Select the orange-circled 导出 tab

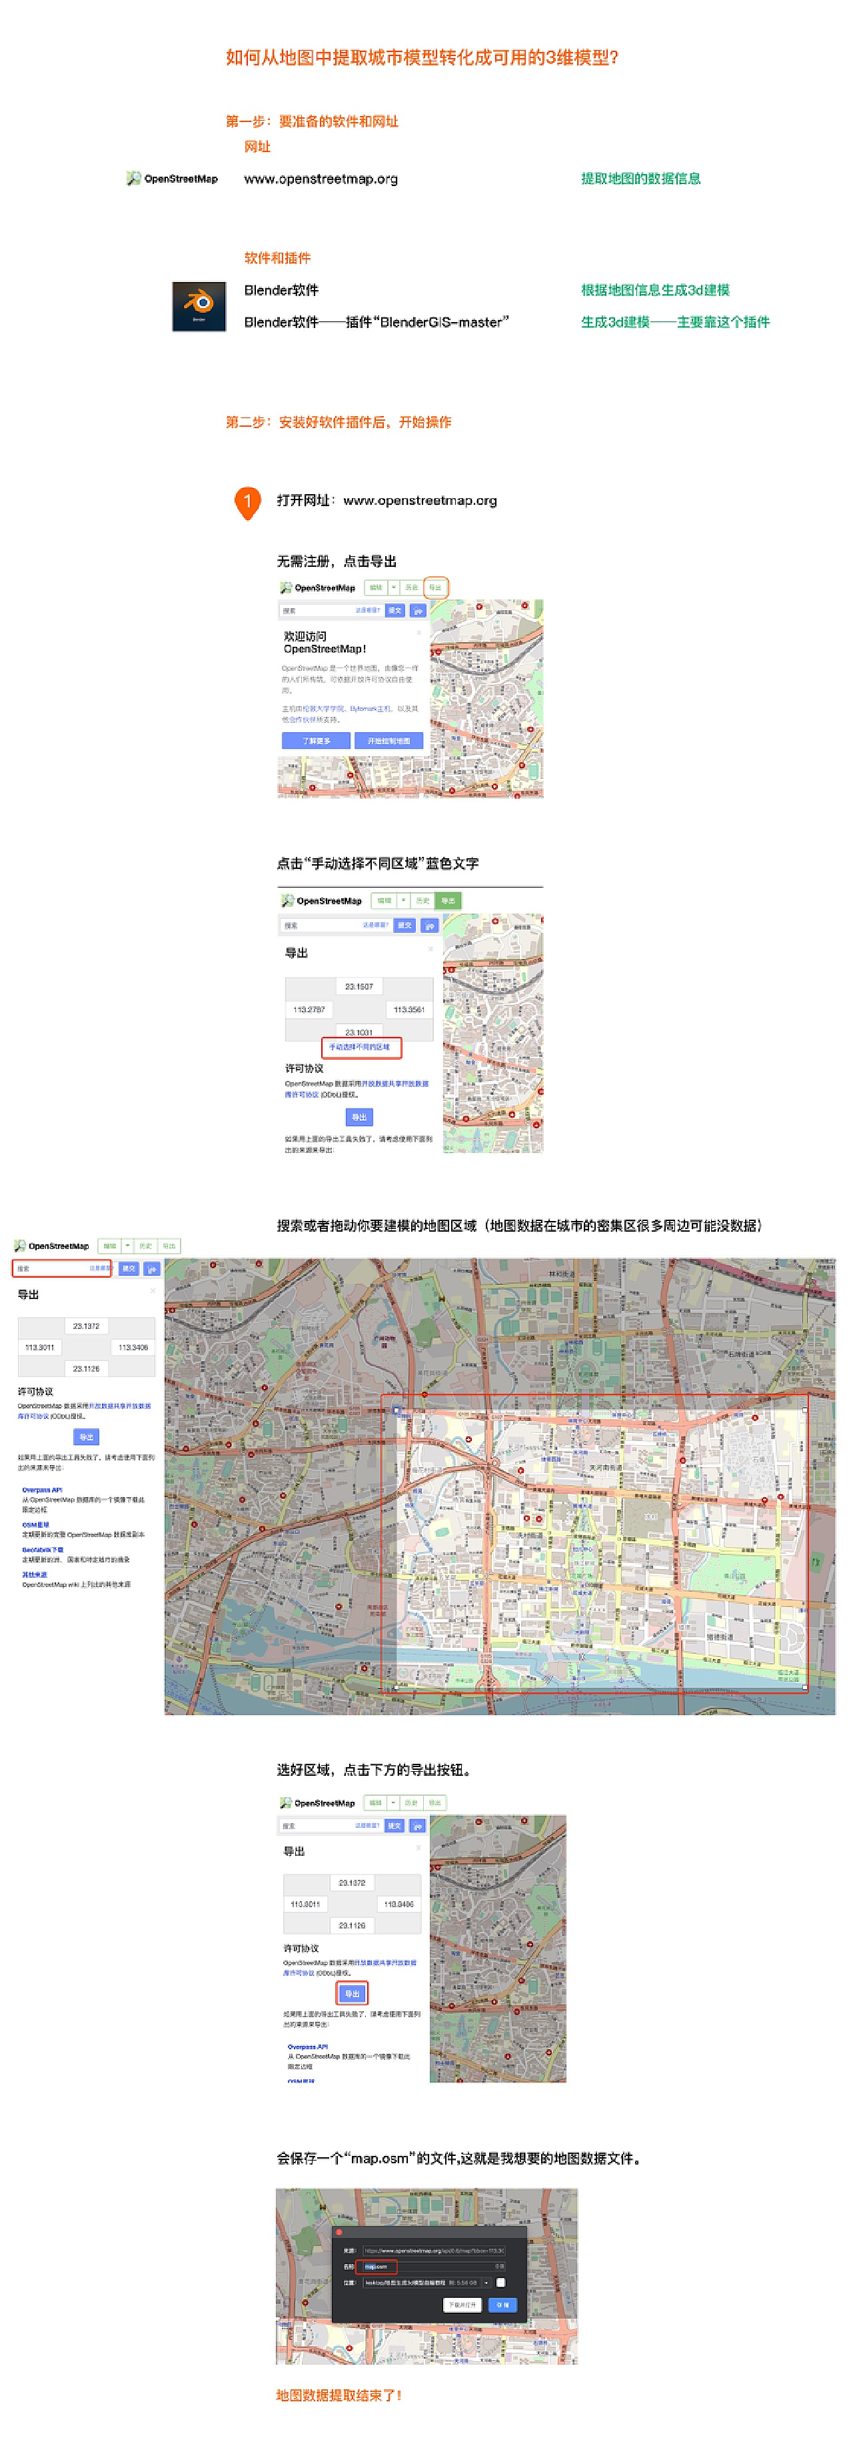click(x=434, y=587)
